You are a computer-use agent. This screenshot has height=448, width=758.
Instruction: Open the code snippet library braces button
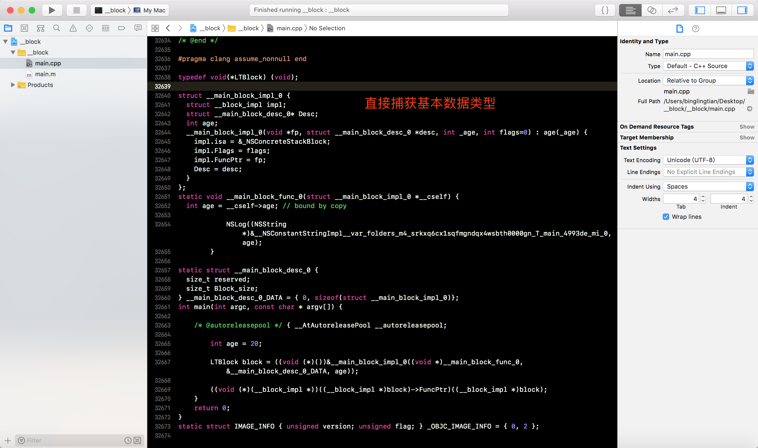point(605,10)
